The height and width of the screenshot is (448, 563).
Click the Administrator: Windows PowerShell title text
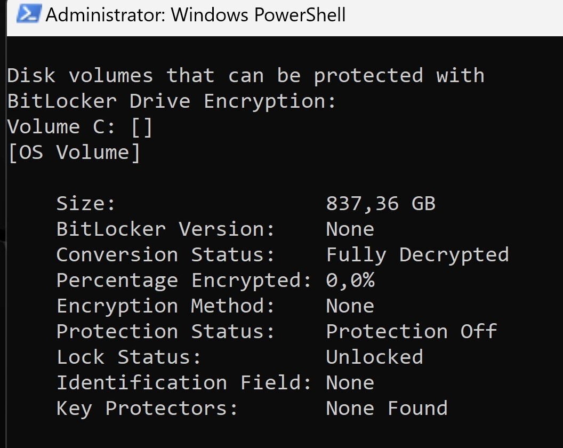[196, 15]
